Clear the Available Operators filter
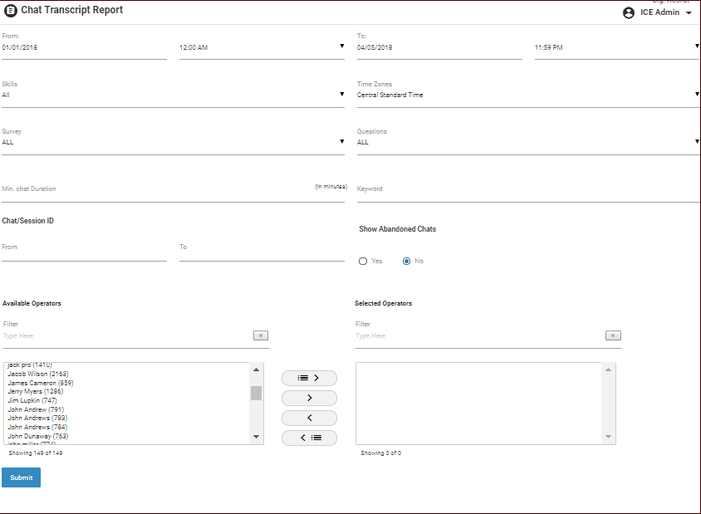 point(260,335)
